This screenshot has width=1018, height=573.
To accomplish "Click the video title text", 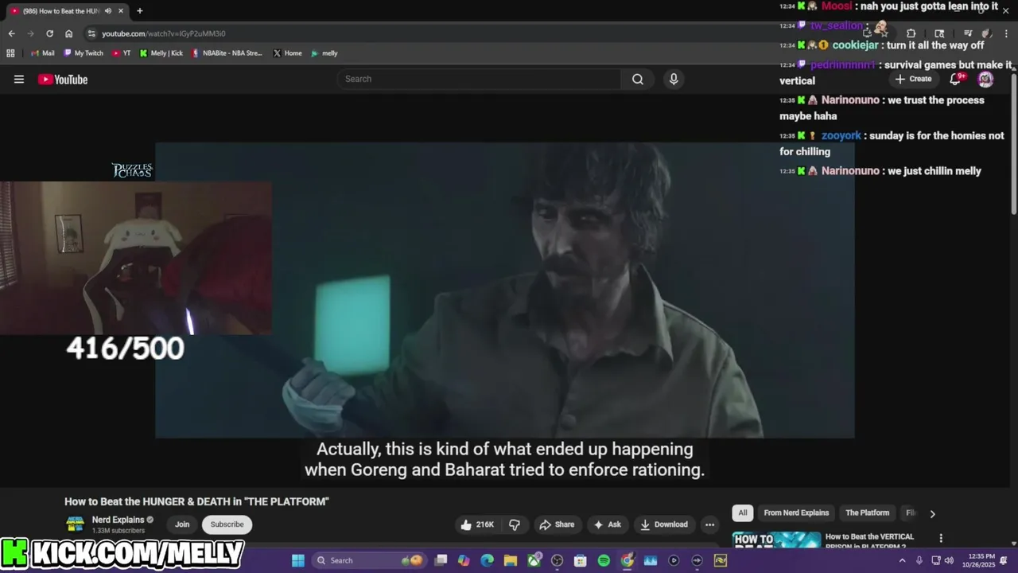I will (196, 501).
